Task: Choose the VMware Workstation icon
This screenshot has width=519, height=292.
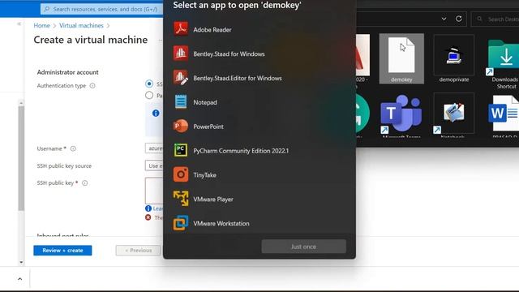Action: point(181,223)
